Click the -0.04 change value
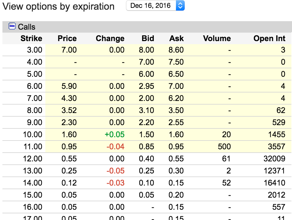 [x=115, y=147]
